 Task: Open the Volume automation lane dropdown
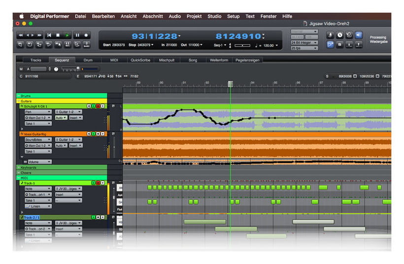[40, 162]
